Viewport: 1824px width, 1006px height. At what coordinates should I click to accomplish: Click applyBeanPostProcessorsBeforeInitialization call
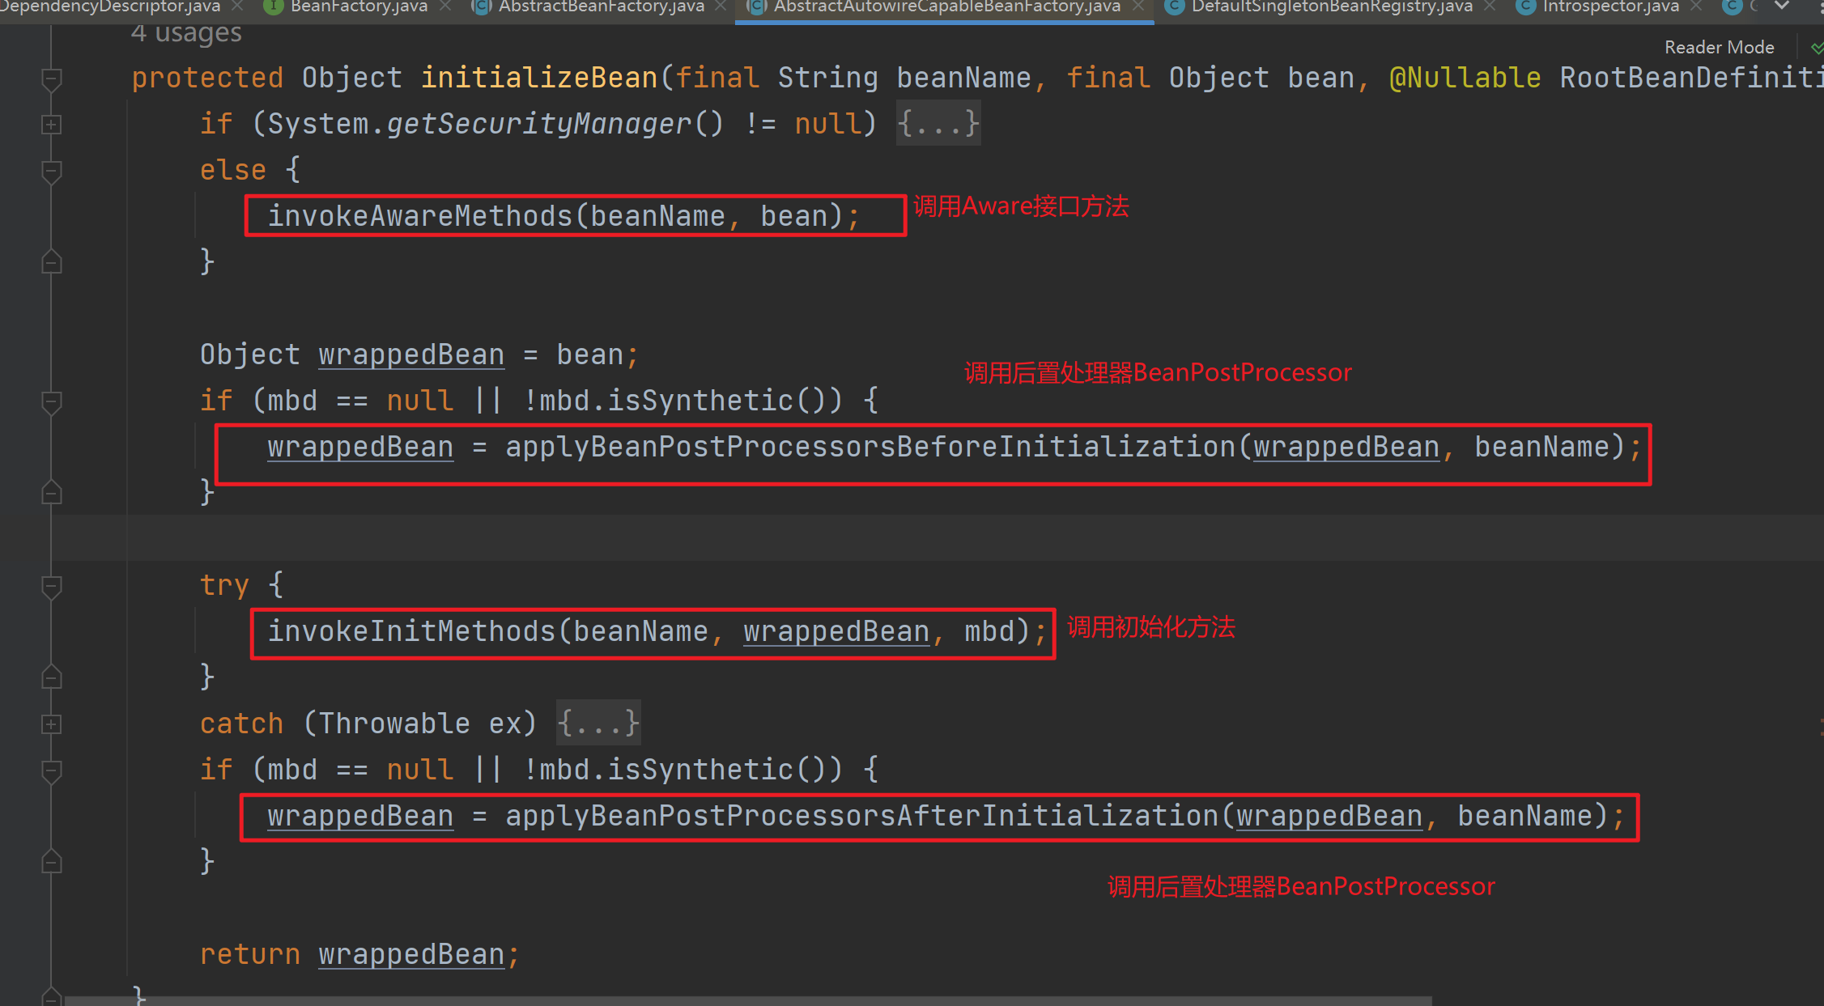click(x=870, y=447)
